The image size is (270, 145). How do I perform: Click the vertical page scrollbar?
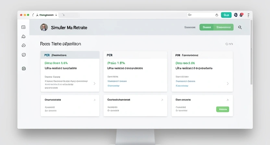coord(252,52)
